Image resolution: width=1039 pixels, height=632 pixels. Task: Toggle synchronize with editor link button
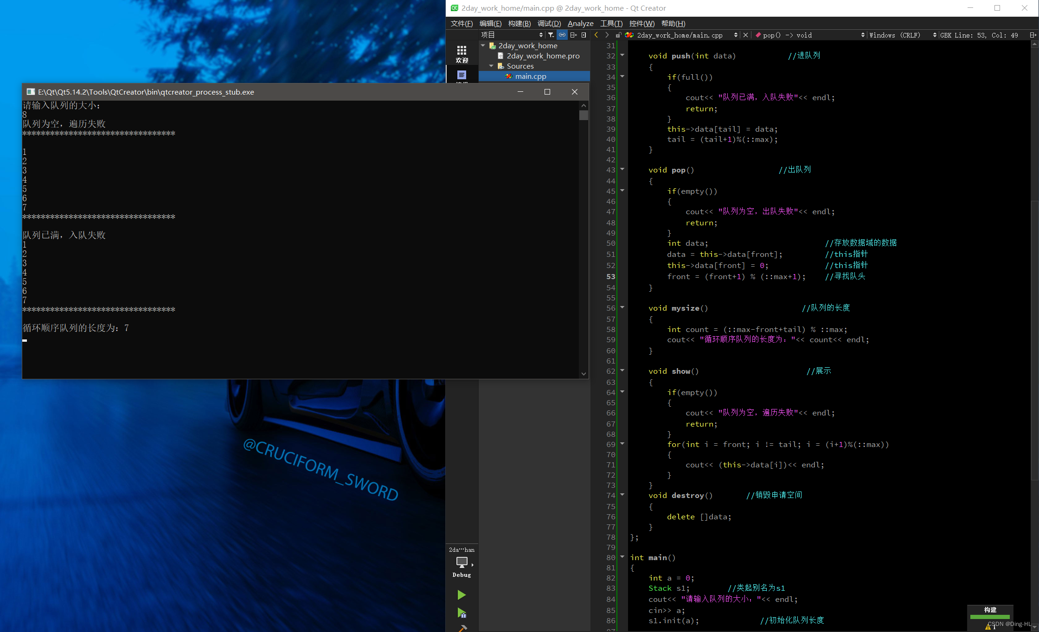(562, 35)
